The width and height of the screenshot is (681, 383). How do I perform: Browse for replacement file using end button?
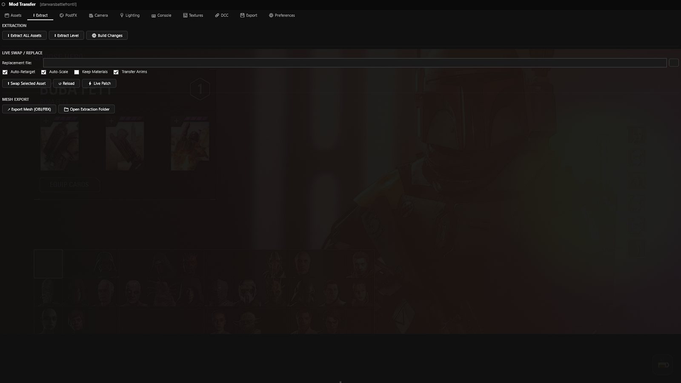674,63
